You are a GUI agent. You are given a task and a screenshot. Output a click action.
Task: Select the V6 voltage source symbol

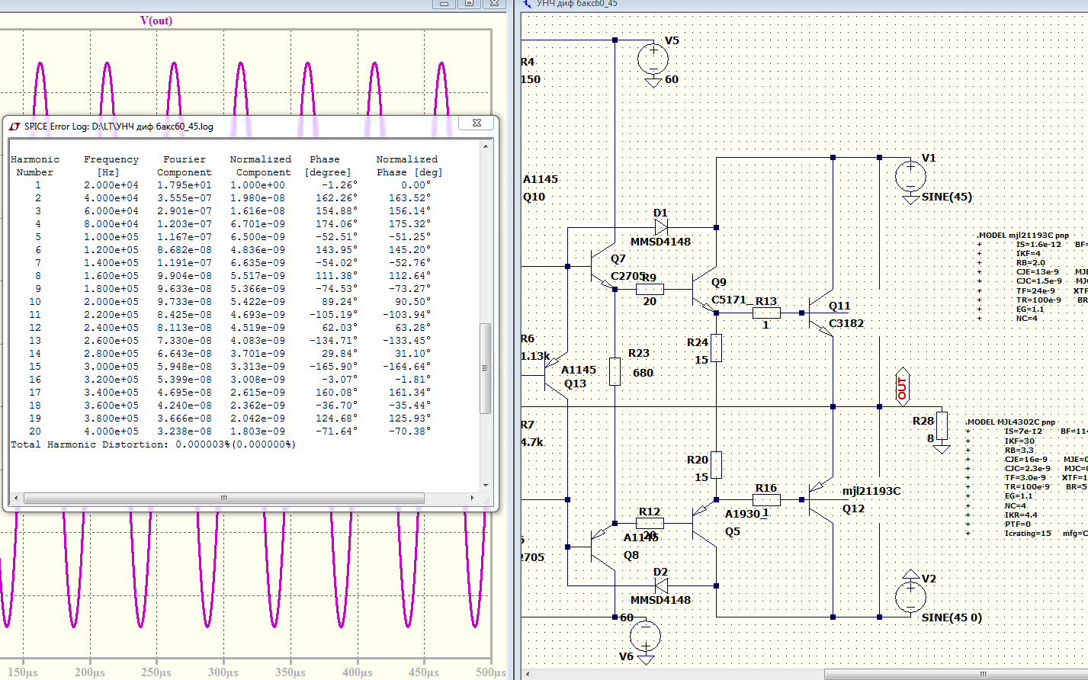(x=645, y=635)
